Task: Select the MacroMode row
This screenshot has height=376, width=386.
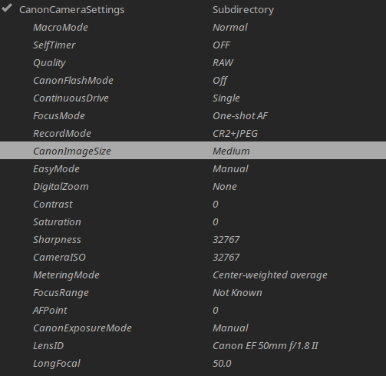Action: [193, 28]
